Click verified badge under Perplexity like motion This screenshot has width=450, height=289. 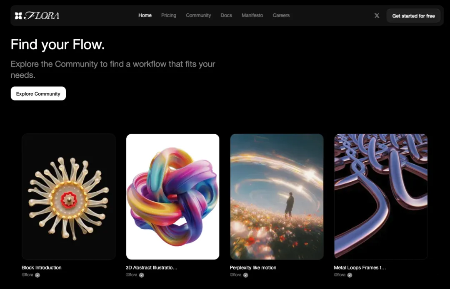pos(246,275)
